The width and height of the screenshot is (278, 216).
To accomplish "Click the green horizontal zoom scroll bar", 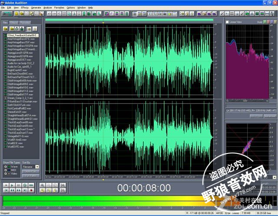I will pyautogui.click(x=129, y=20).
